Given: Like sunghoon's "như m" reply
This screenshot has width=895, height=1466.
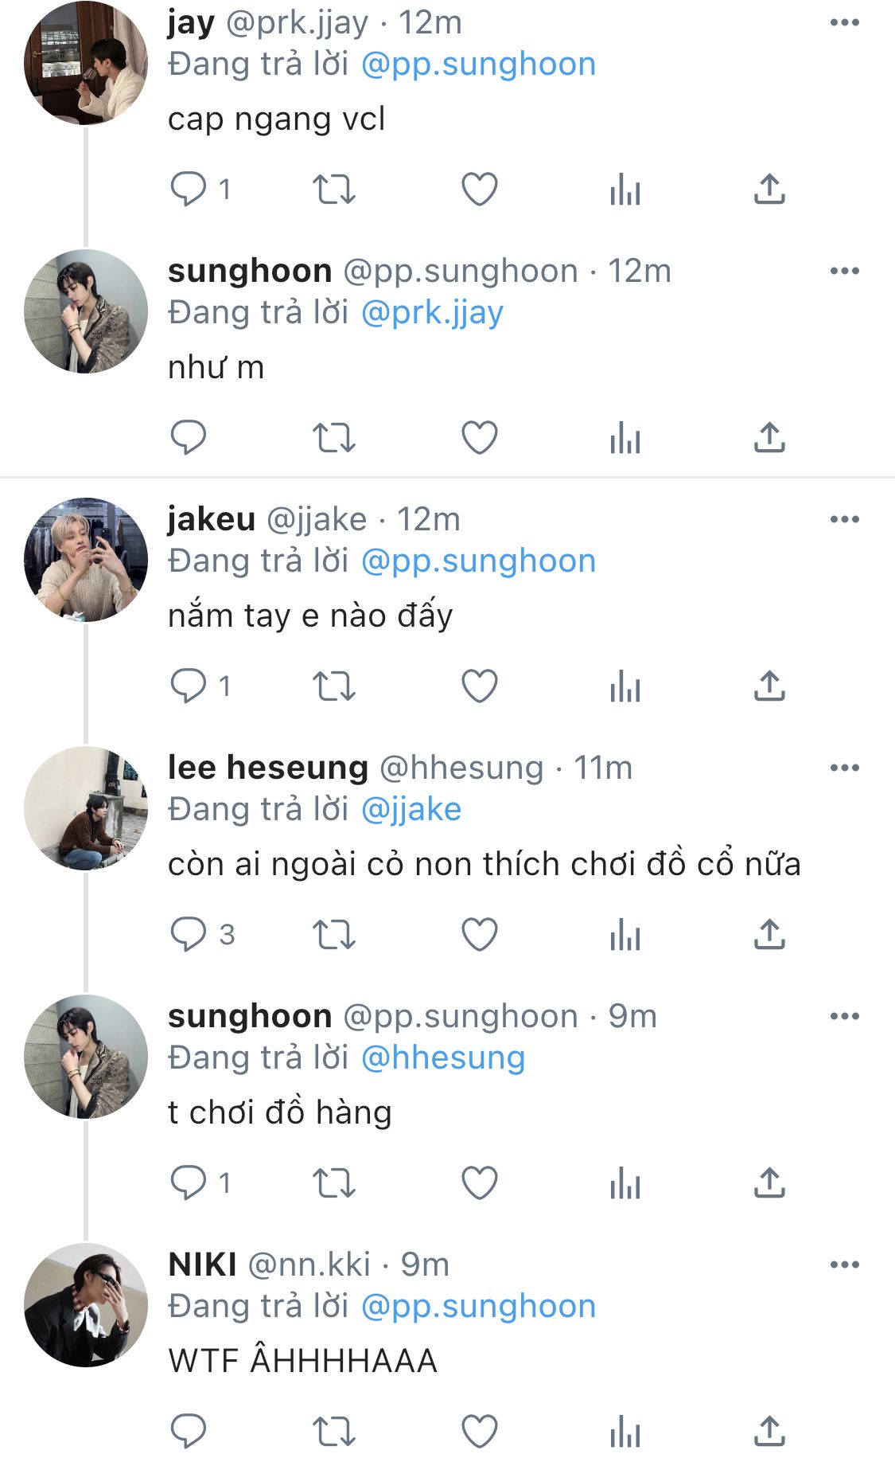Looking at the screenshot, I should (x=480, y=438).
